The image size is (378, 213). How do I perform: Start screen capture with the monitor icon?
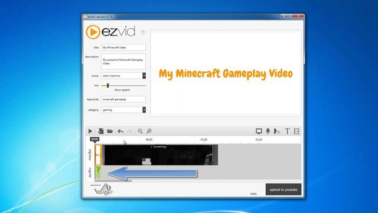click(259, 131)
